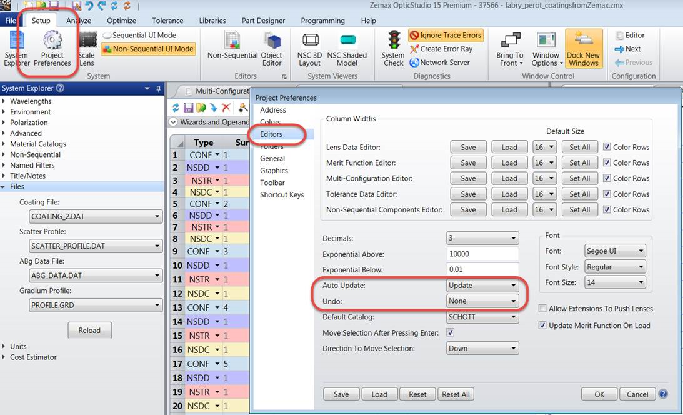
Task: Open the NSC 3D Layout viewer
Action: pos(310,41)
